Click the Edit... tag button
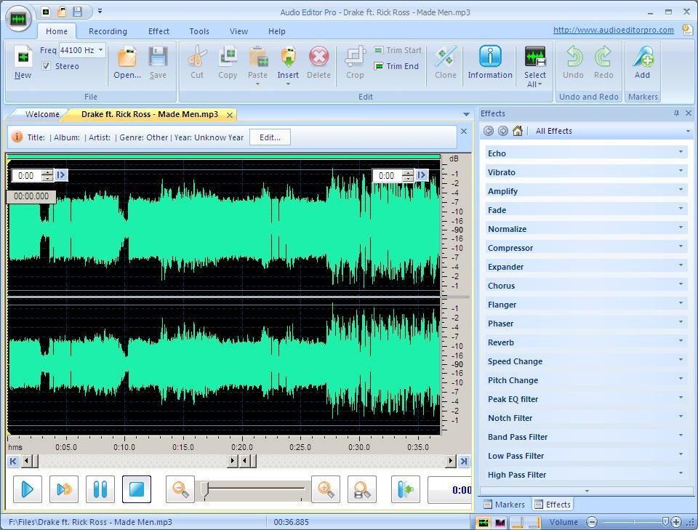This screenshot has width=698, height=530. tap(270, 137)
